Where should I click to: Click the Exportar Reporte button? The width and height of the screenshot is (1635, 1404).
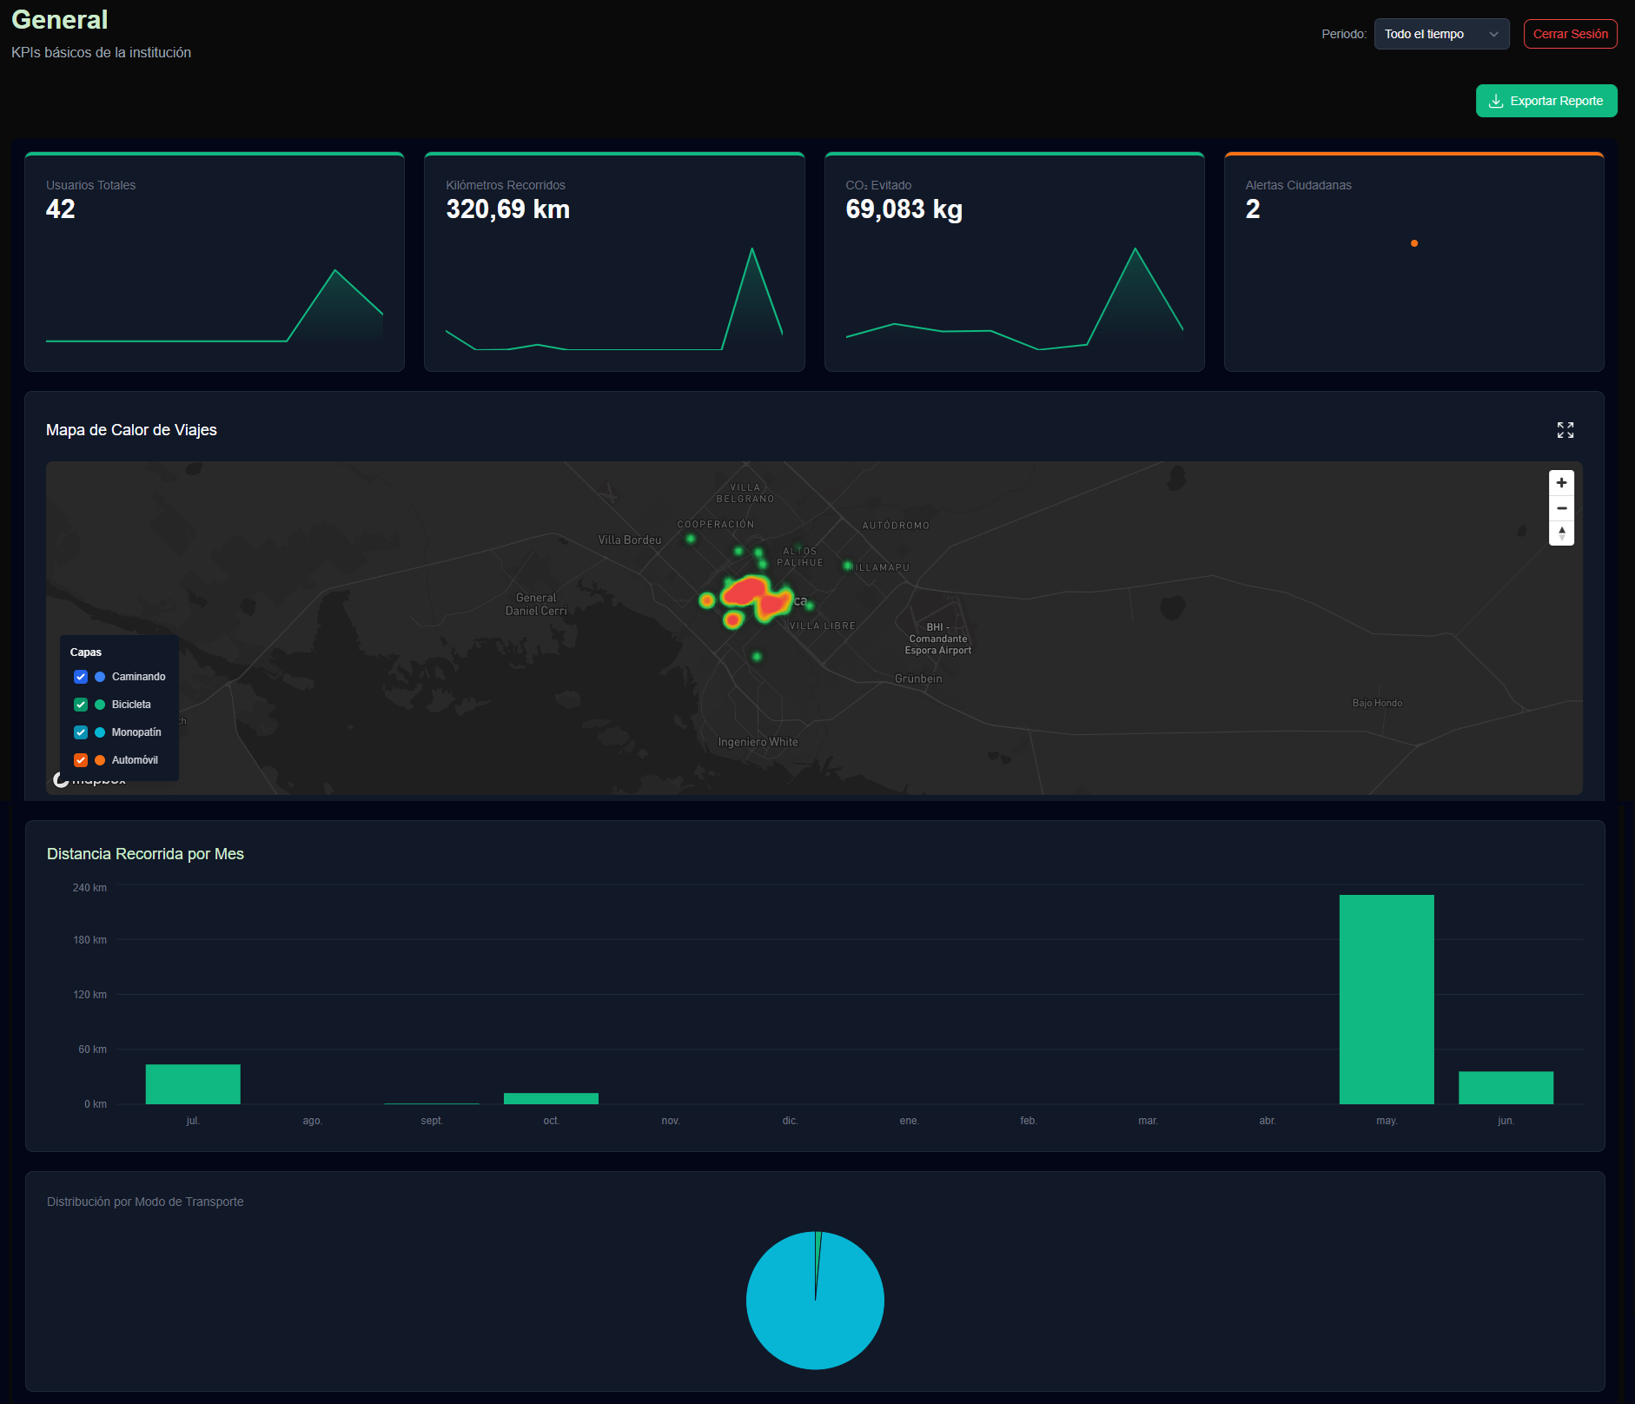(x=1546, y=101)
